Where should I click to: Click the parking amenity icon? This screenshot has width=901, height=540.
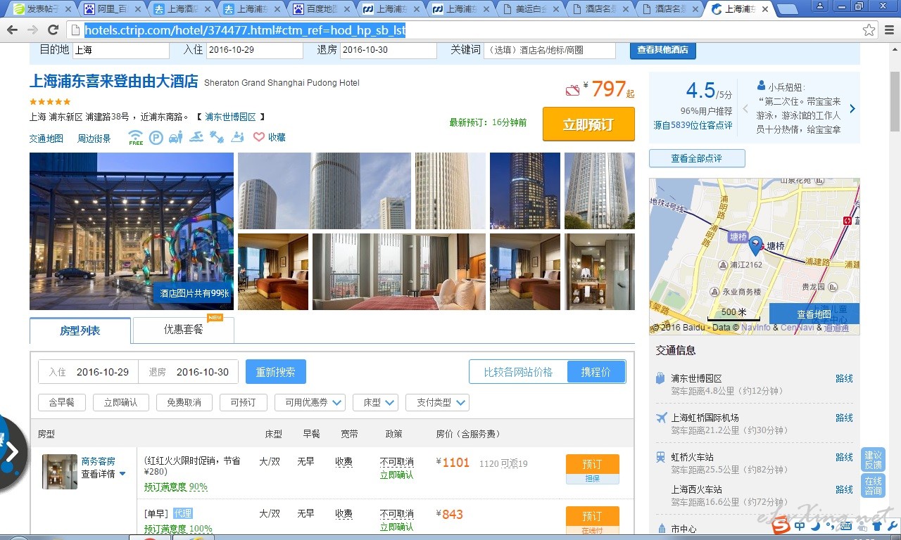[156, 137]
